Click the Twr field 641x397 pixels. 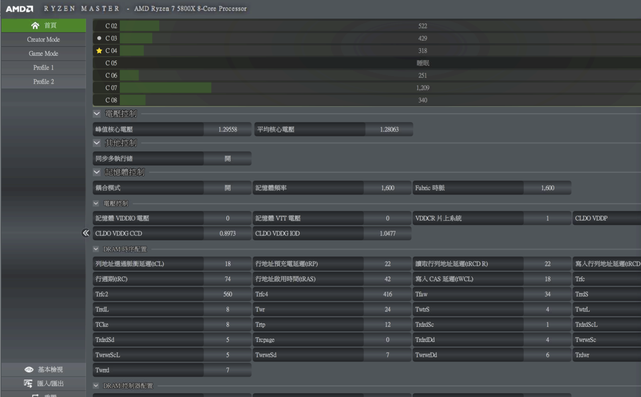[x=332, y=309]
